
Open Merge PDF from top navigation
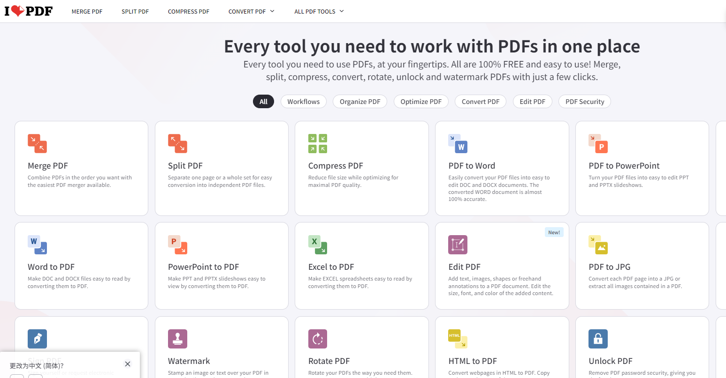(x=87, y=11)
